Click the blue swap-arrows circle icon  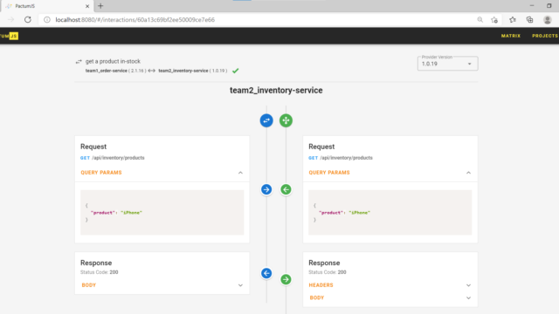point(266,120)
